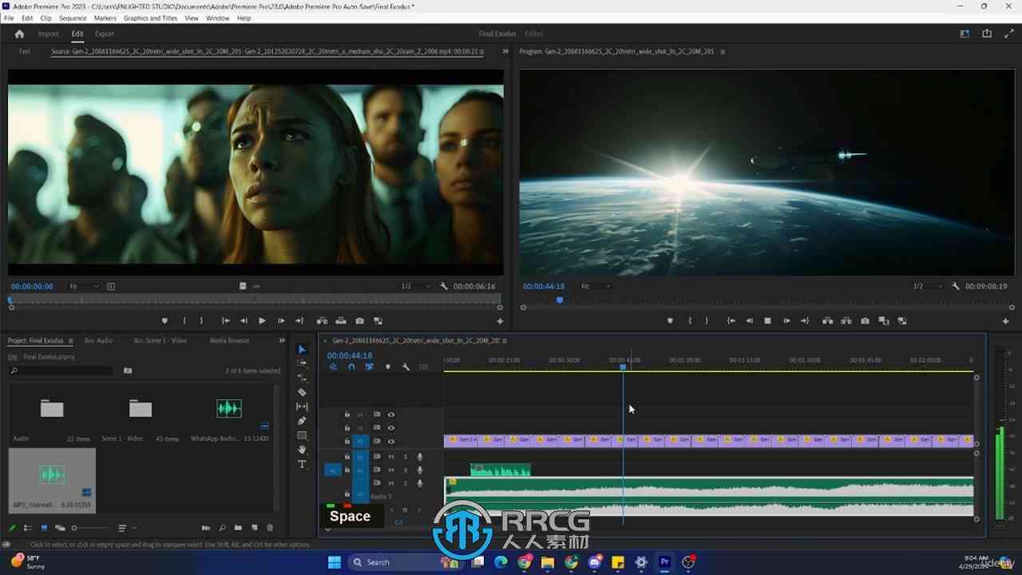Click Insert button in Source monitor
Image resolution: width=1022 pixels, height=575 pixels.
(x=323, y=320)
